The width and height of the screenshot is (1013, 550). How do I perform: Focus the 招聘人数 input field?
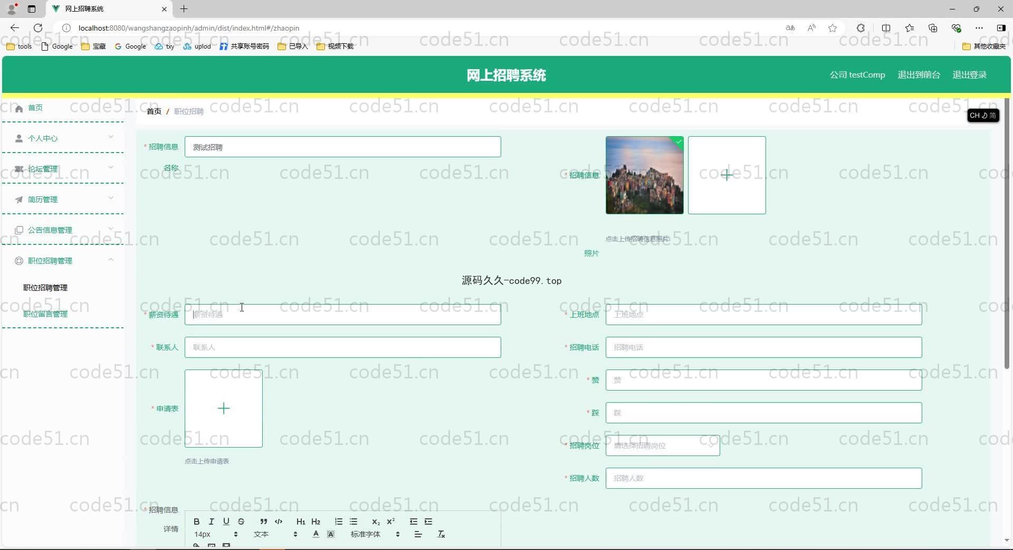[763, 478]
